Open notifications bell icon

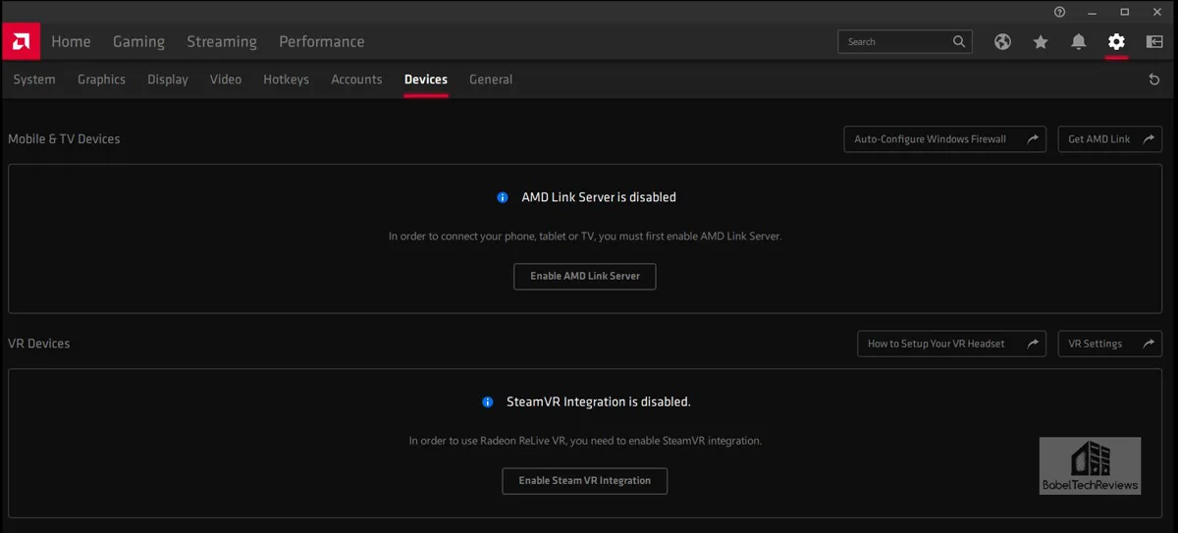coord(1079,42)
